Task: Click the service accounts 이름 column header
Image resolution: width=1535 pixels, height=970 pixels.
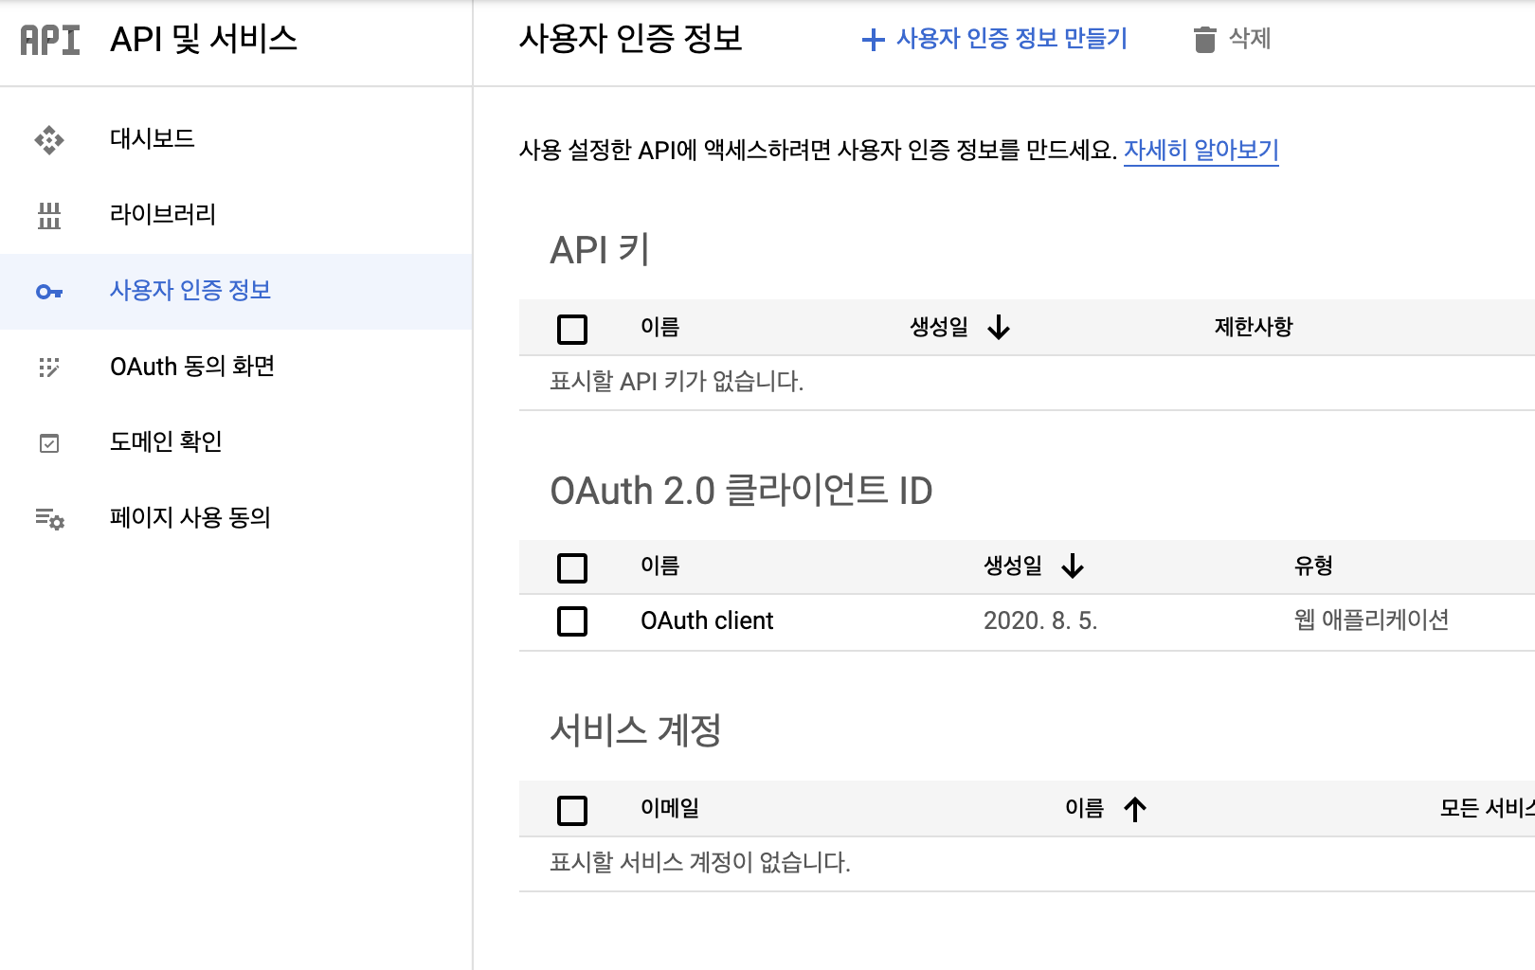Action: click(1085, 809)
